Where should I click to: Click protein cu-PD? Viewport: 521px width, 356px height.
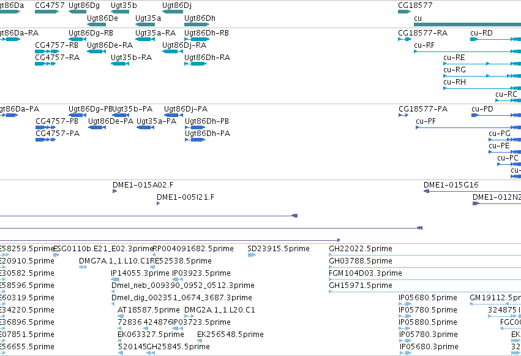pyautogui.click(x=496, y=115)
